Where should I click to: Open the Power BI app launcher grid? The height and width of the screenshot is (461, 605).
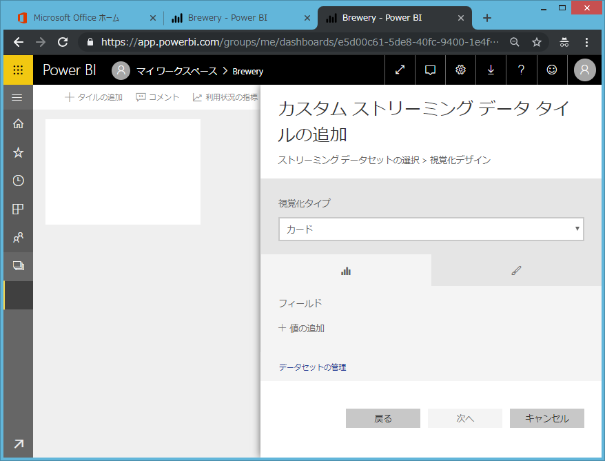pyautogui.click(x=18, y=70)
